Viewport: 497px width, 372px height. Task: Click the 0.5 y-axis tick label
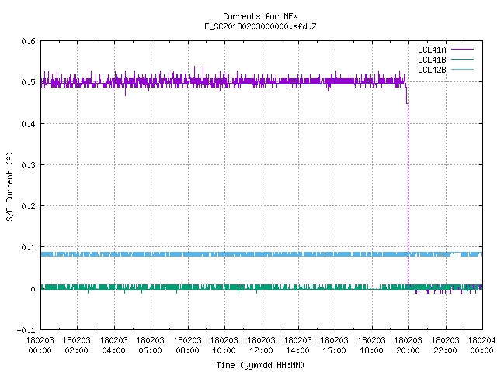(28, 82)
